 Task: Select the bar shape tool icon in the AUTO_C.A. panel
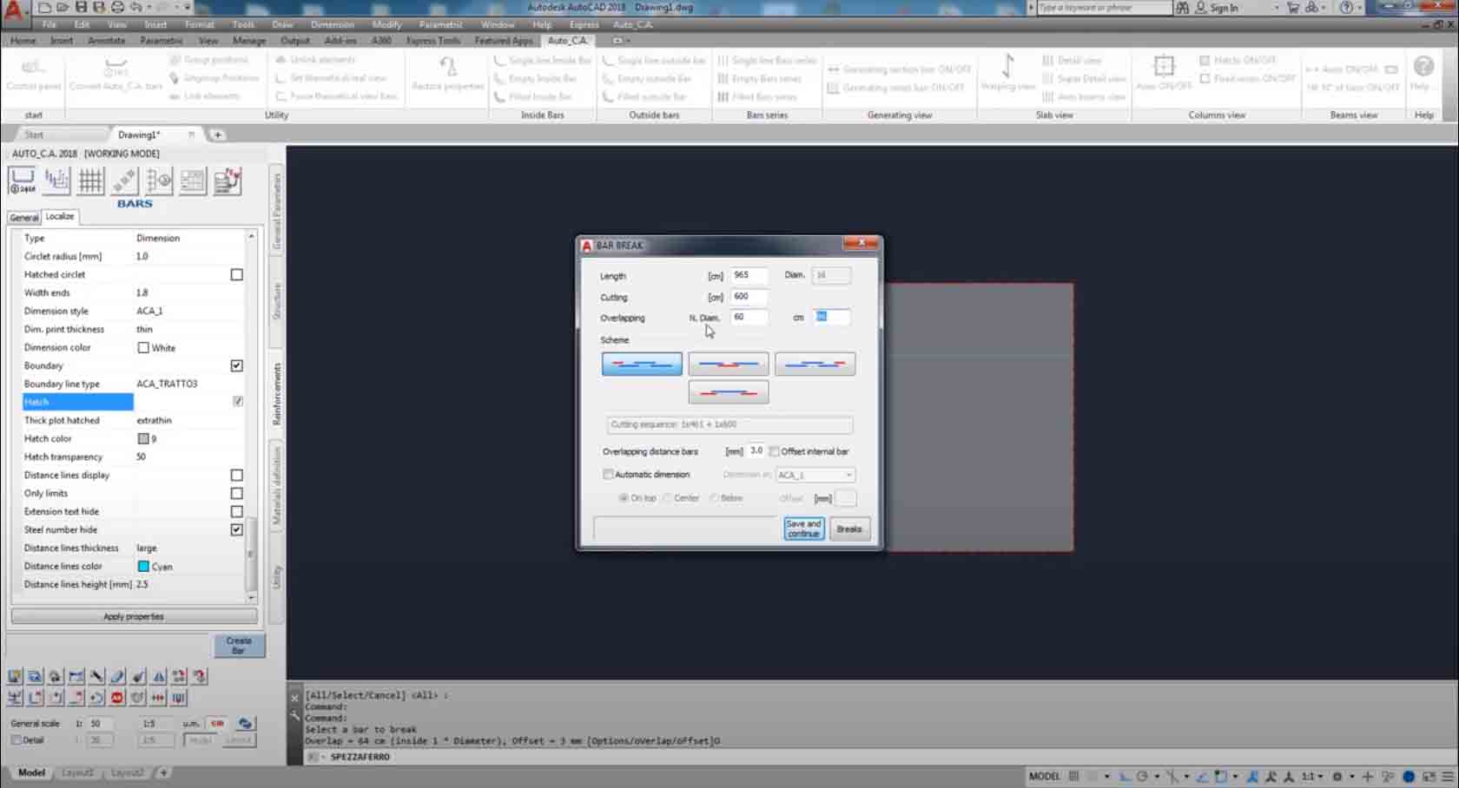coord(23,180)
